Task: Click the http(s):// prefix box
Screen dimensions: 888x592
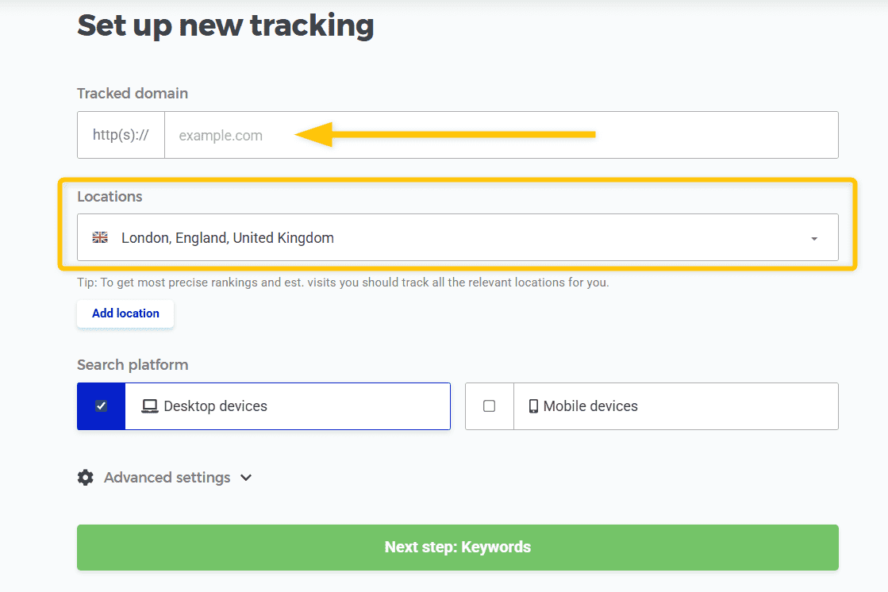Action: click(121, 136)
